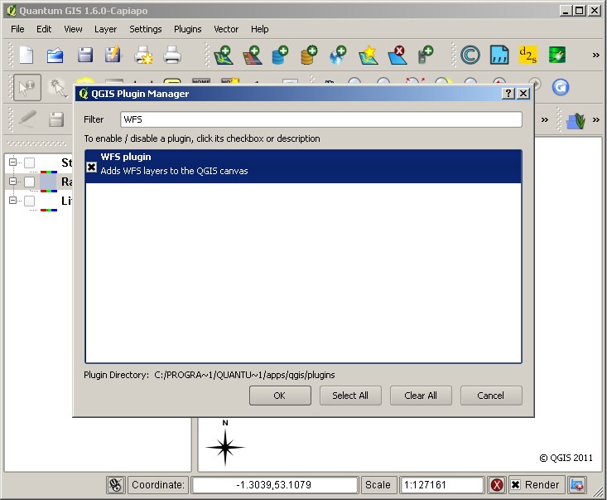Image resolution: width=607 pixels, height=500 pixels.
Task: Click the blue circular Refresh icon
Action: [x=561, y=87]
